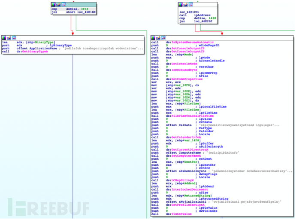Click the third header icon on the IsSystemResumeAutomatic node
The height and width of the screenshot is (219, 296).
pyautogui.click(x=163, y=38)
